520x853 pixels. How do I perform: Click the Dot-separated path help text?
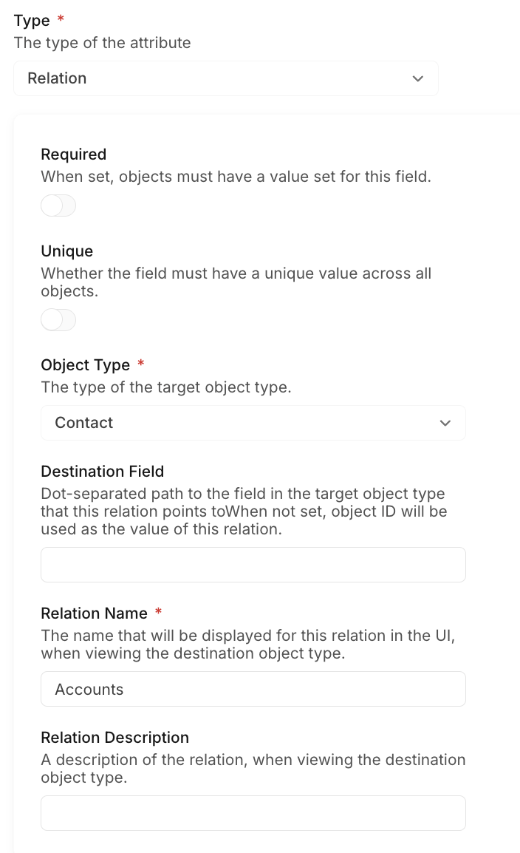pyautogui.click(x=244, y=511)
